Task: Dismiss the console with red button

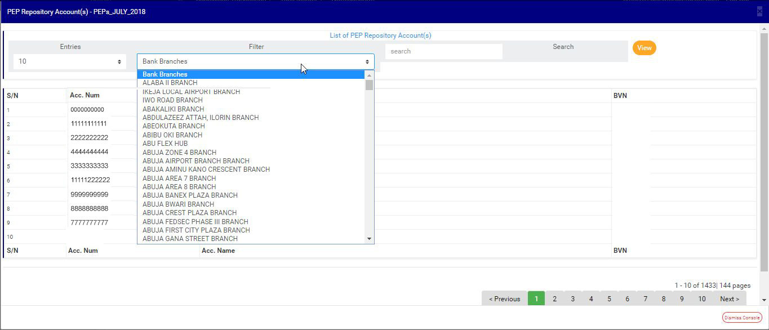Action: 741,318
